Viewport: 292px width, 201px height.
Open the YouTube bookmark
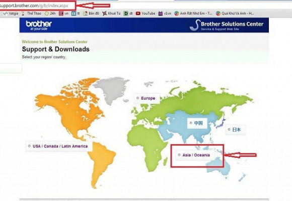click(145, 14)
